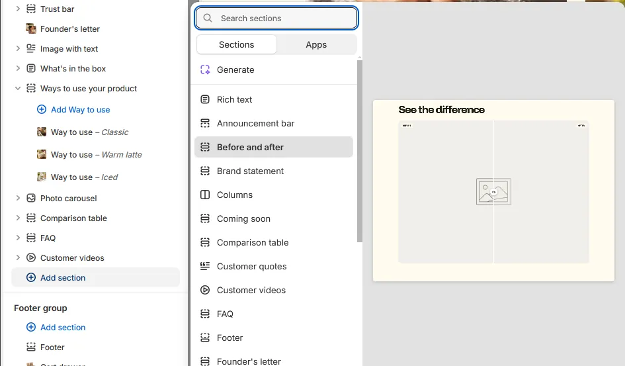
Task: Choose Rich text from the list
Action: pyautogui.click(x=274, y=100)
